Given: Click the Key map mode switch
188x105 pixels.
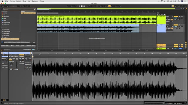Looking at the screenshot, I should [175, 6].
